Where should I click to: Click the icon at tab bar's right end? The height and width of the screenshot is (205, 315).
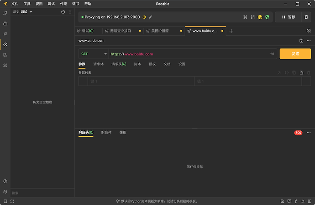click(309, 31)
